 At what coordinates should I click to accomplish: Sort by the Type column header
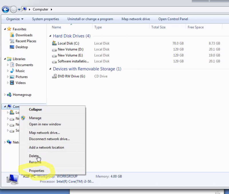point(98,27)
